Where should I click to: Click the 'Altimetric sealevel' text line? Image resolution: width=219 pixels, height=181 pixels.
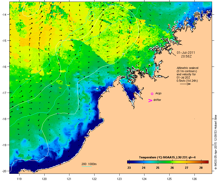click(x=187, y=68)
